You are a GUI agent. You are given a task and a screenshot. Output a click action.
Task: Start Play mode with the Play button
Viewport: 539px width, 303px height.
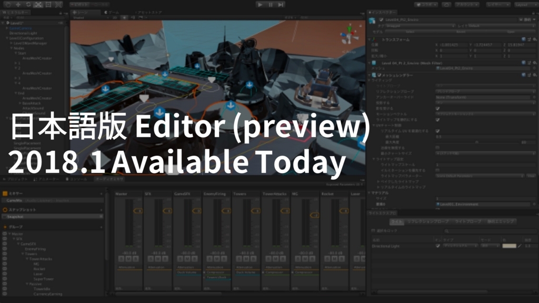(260, 5)
